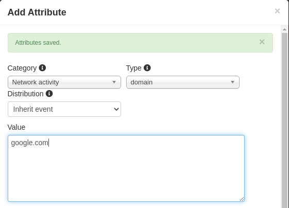
Task: Click the Value textarea resize grip
Action: click(242, 199)
